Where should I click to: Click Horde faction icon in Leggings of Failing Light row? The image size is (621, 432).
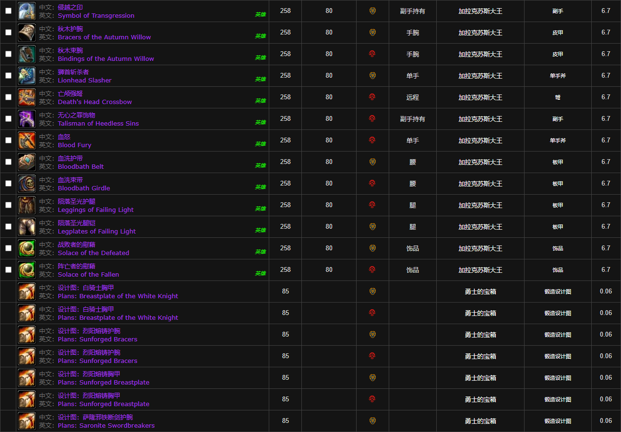tap(372, 205)
